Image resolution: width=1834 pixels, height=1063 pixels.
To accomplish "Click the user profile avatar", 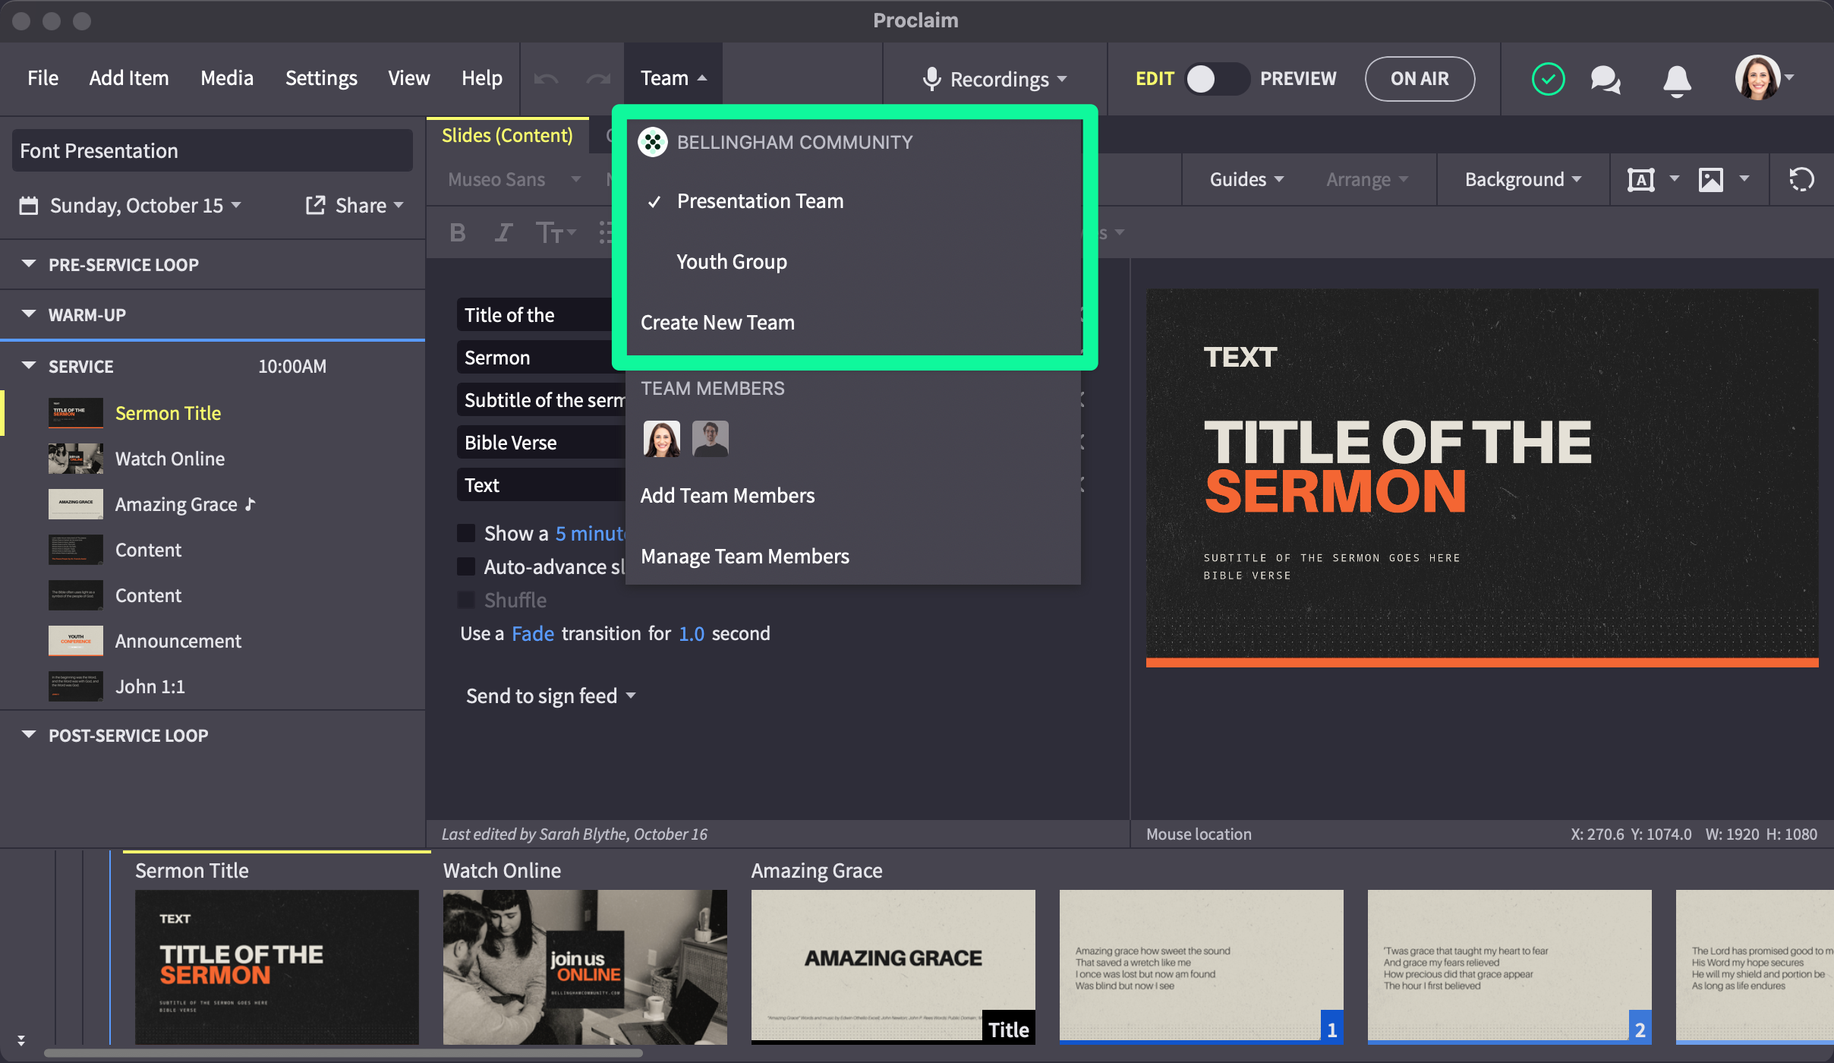I will click(x=1757, y=77).
